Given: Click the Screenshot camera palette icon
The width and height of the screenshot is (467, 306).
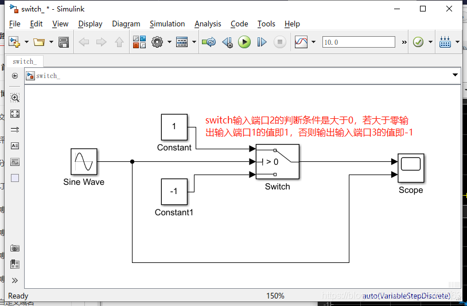Looking at the screenshot, I should (x=15, y=248).
